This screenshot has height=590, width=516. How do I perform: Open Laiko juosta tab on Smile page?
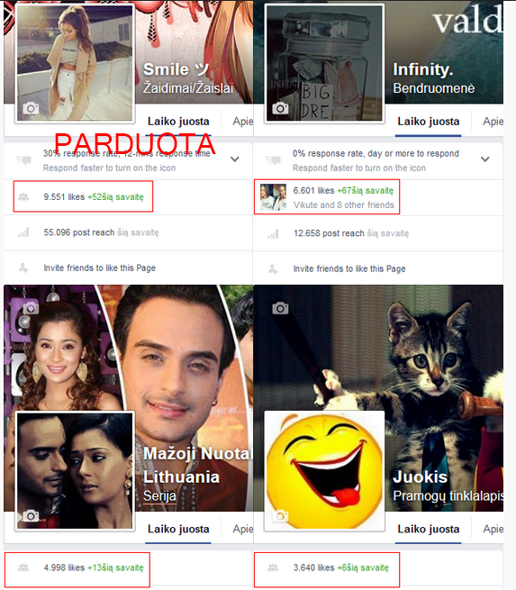click(178, 122)
